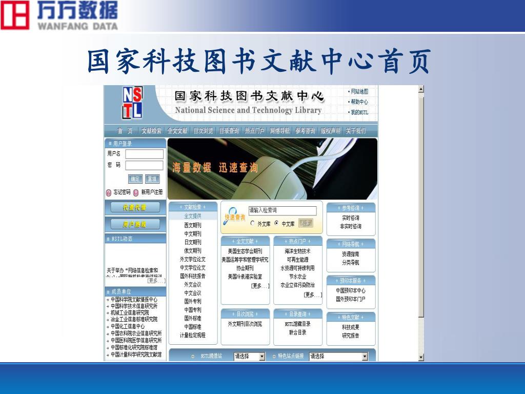
Task: Open the 计量检定规程 link
Action: 193,335
